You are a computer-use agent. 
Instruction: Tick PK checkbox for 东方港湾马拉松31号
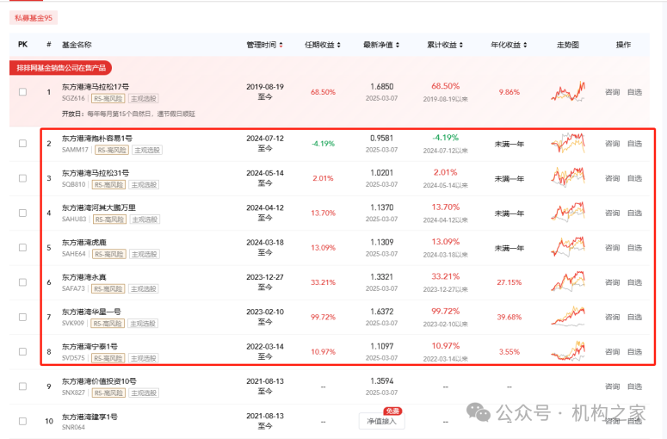pos(23,178)
